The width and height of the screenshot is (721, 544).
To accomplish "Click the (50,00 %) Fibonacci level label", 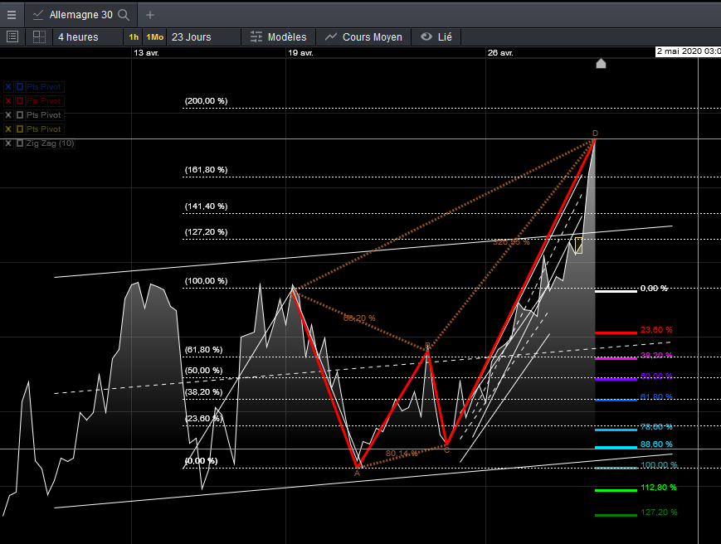I will [x=204, y=371].
